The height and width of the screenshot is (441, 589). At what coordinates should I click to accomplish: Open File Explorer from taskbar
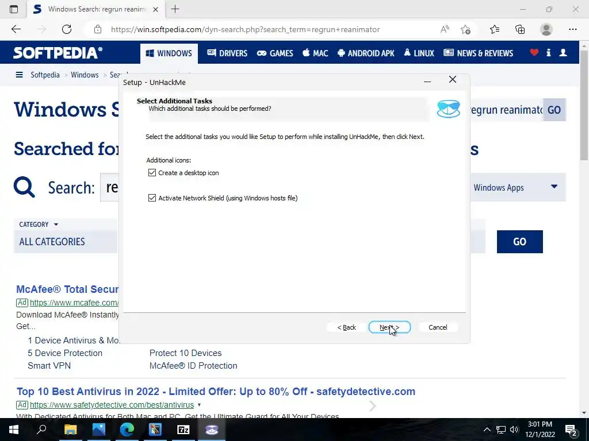pyautogui.click(x=70, y=430)
